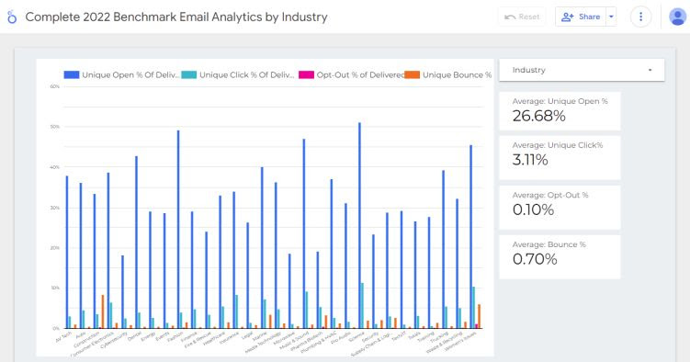Viewport: 690px width, 362px height.
Task: Click the orange bounce bar for Women's Issues
Action: click(480, 316)
